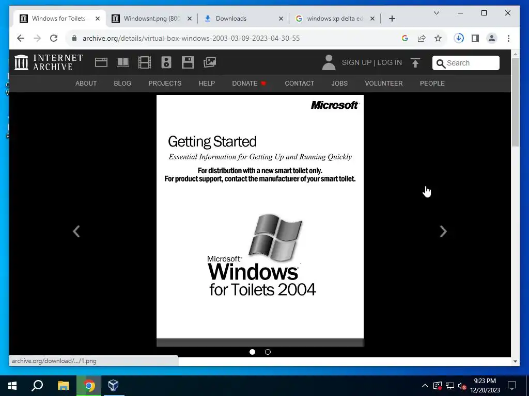Close the Downloads tab
529x396 pixels.
(x=281, y=19)
